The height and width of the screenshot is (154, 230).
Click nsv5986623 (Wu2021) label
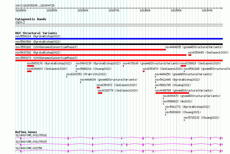178,101
